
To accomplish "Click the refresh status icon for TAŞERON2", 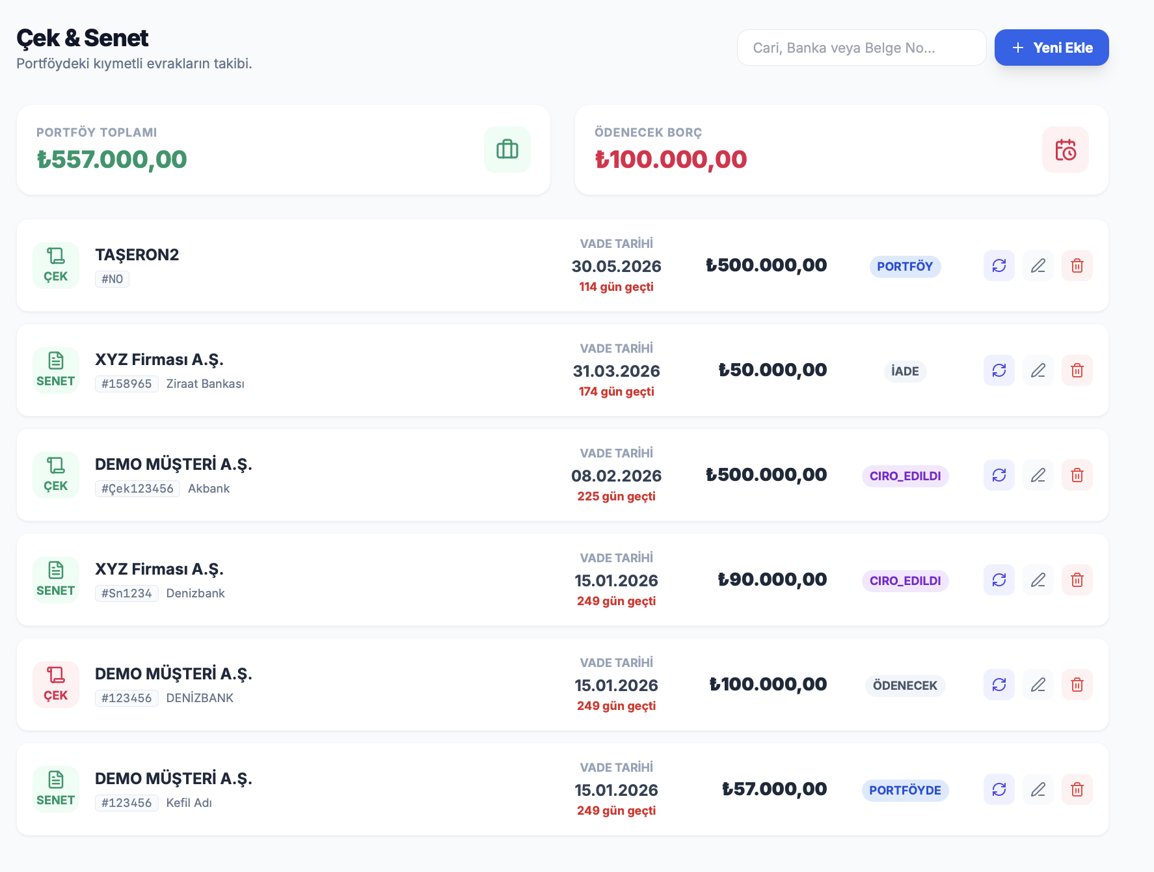I will pos(999,266).
